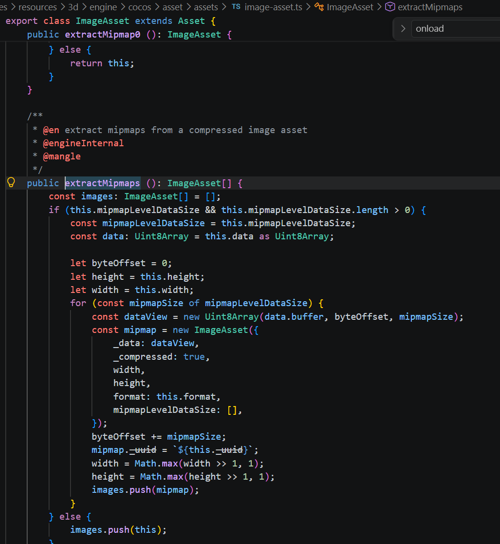
Task: Jump to sticky line "public extractMipmap0 (): ImageAsset"
Action: 129,35
